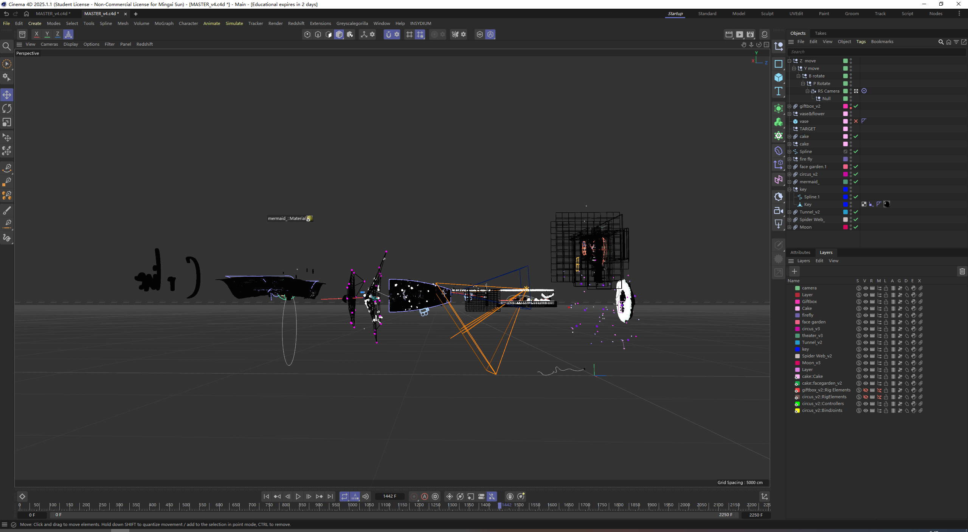This screenshot has width=968, height=532.
Task: Toggle visibility eye of camera layer
Action: click(866, 288)
